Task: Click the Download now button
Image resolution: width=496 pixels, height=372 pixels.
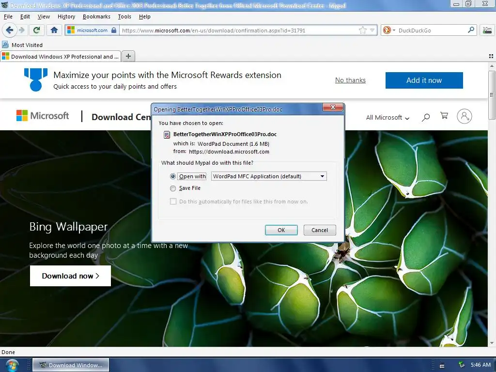Action: coord(70,276)
